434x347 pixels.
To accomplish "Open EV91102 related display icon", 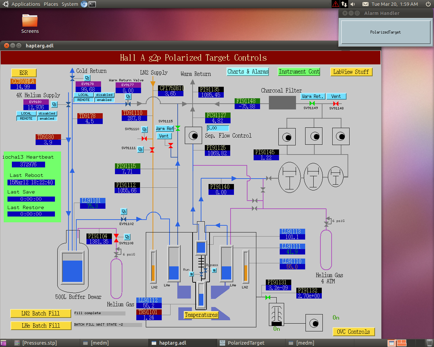I will pos(124,211).
